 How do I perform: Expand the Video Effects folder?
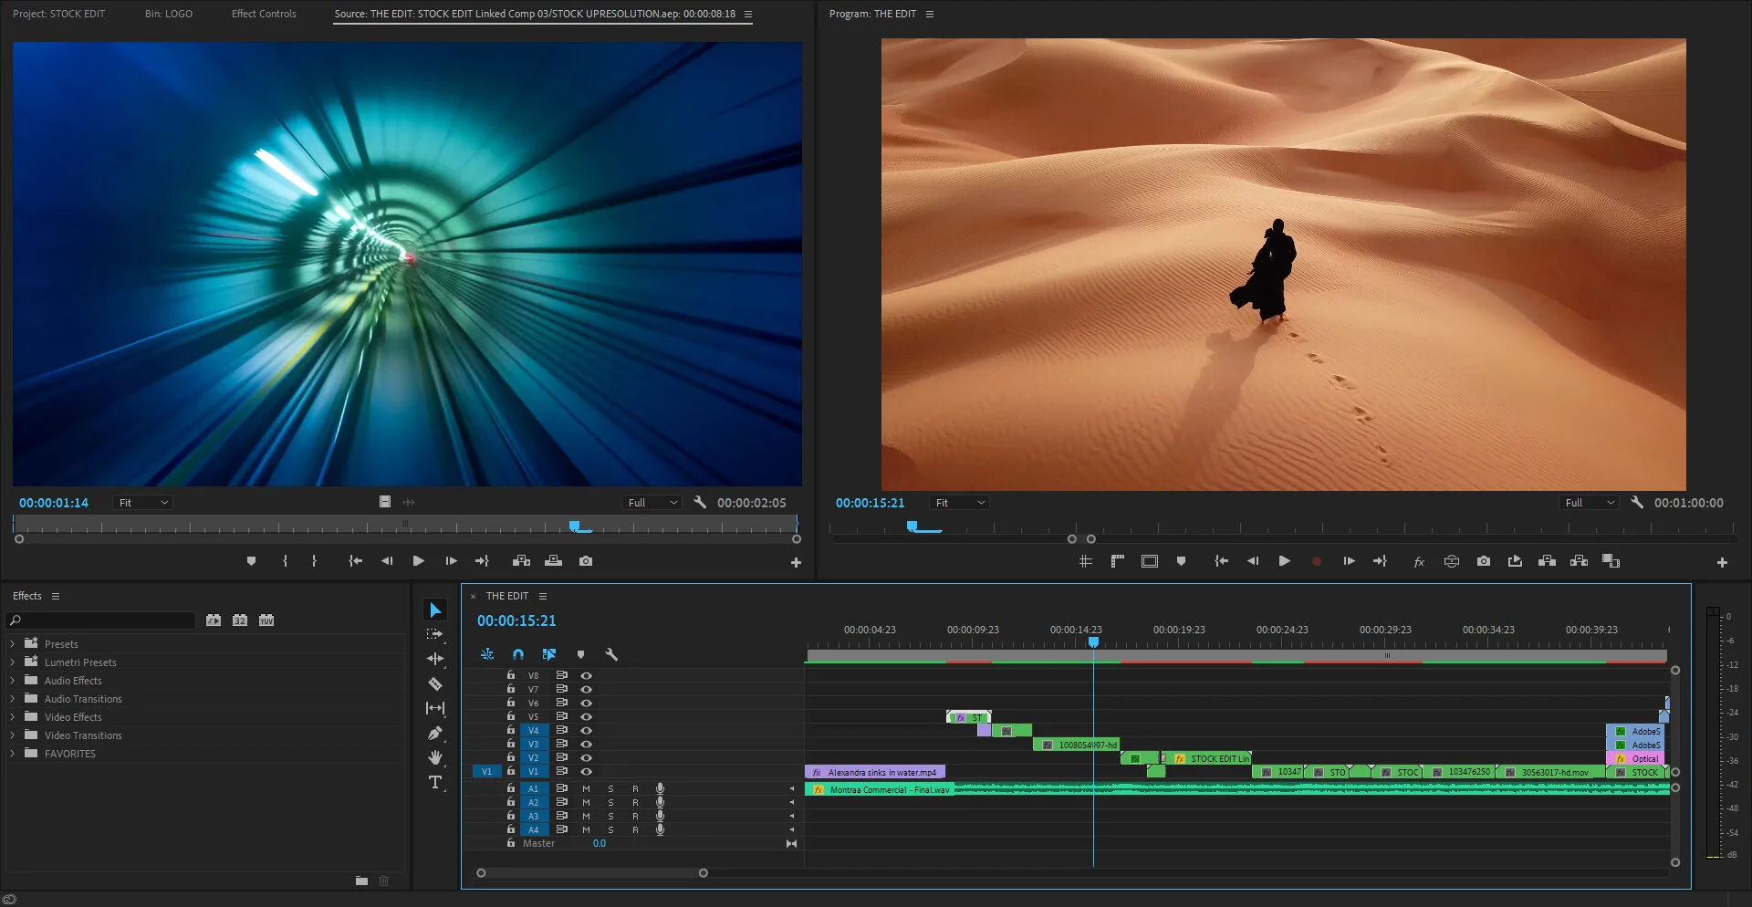coord(13,717)
